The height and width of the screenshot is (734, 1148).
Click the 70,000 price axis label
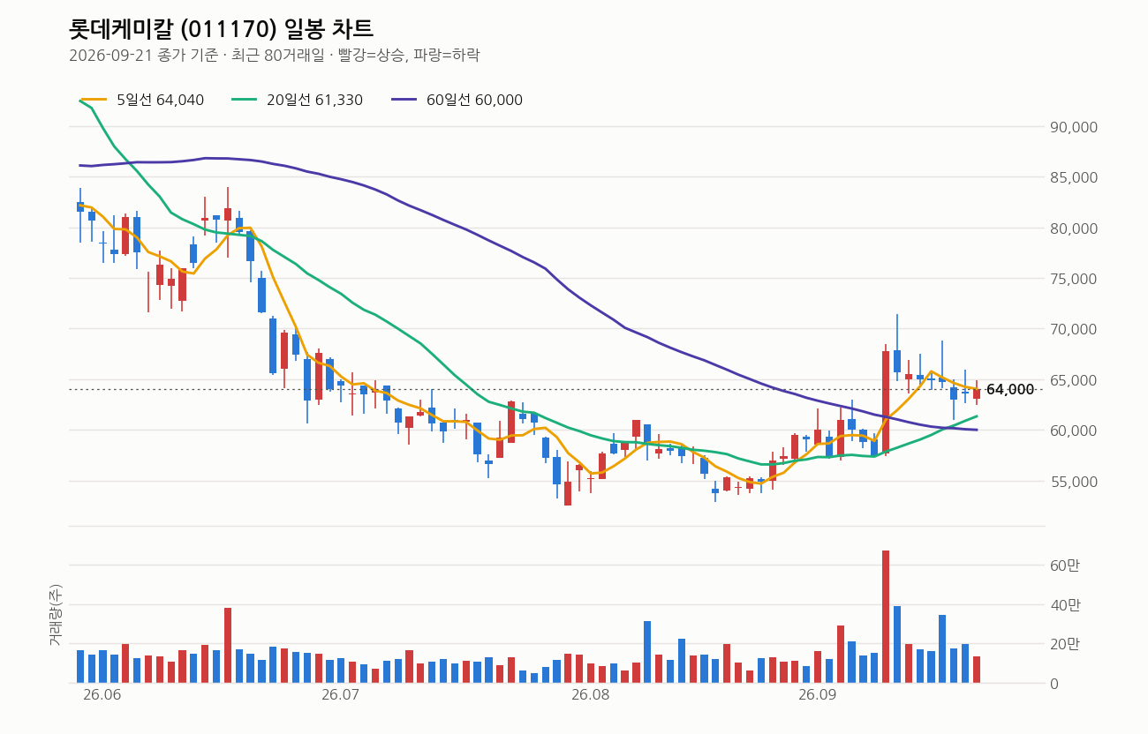pos(1073,329)
